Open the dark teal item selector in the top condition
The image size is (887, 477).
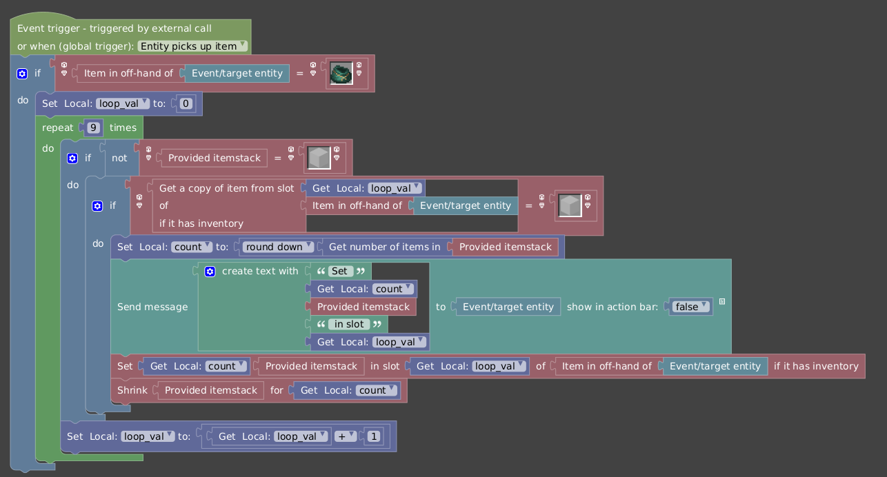pos(341,73)
